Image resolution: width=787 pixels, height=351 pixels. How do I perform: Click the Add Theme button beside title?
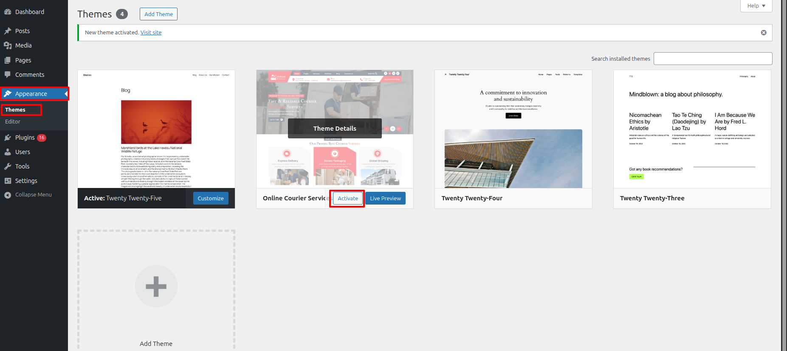click(158, 14)
